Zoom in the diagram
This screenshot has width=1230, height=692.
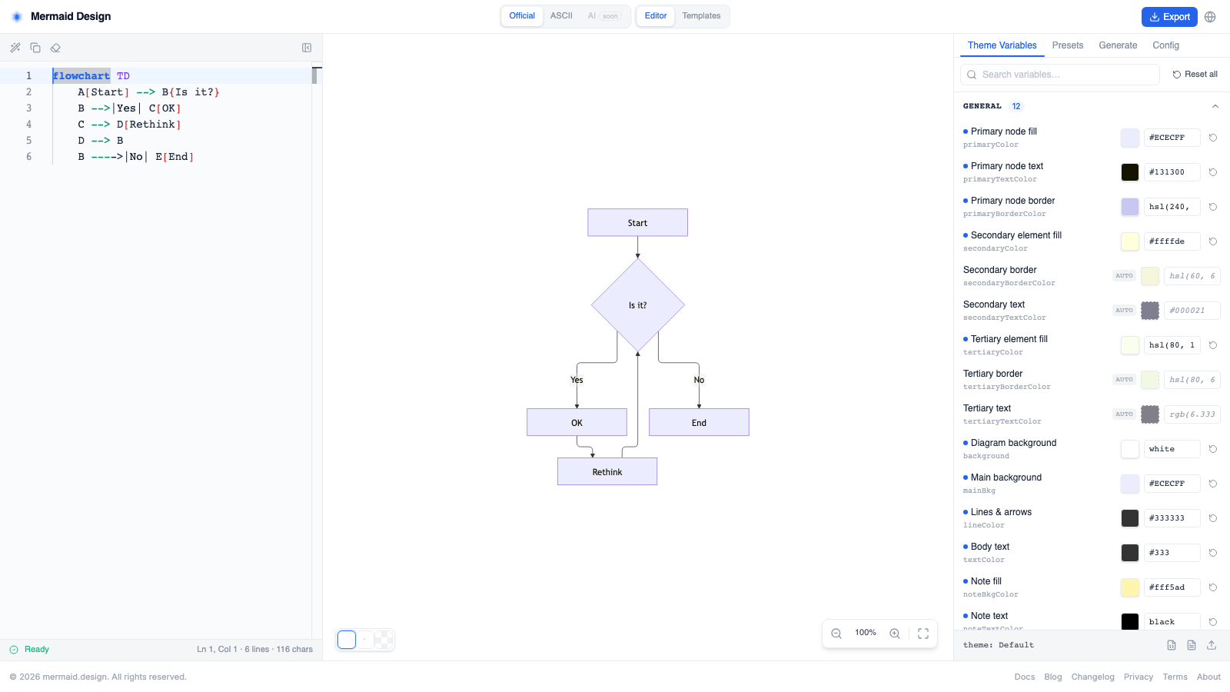point(895,634)
